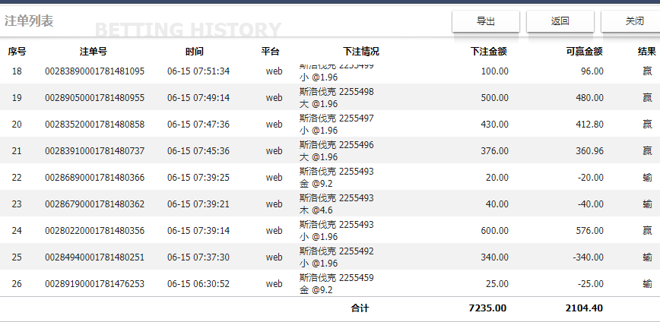Click the 输 result in row 25

pyautogui.click(x=647, y=257)
